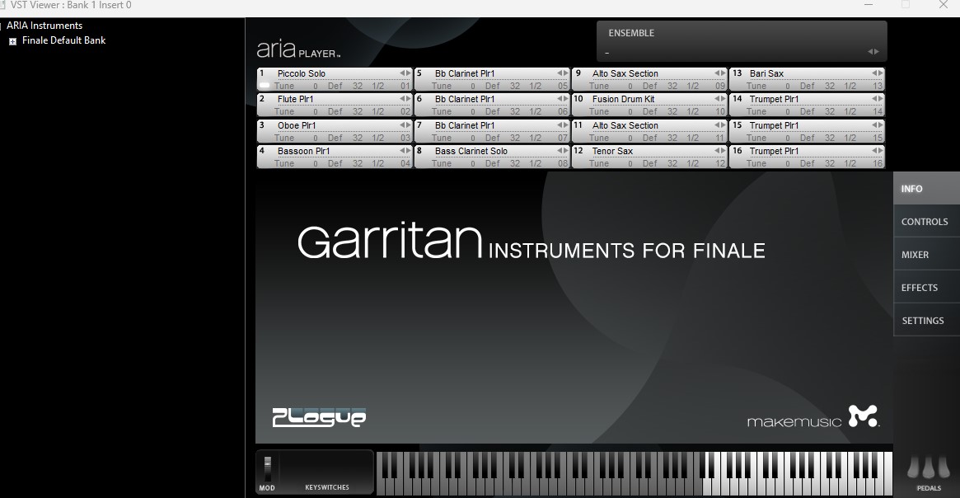This screenshot has width=960, height=498.
Task: Open the EFFECTS tab
Action: [919, 288]
